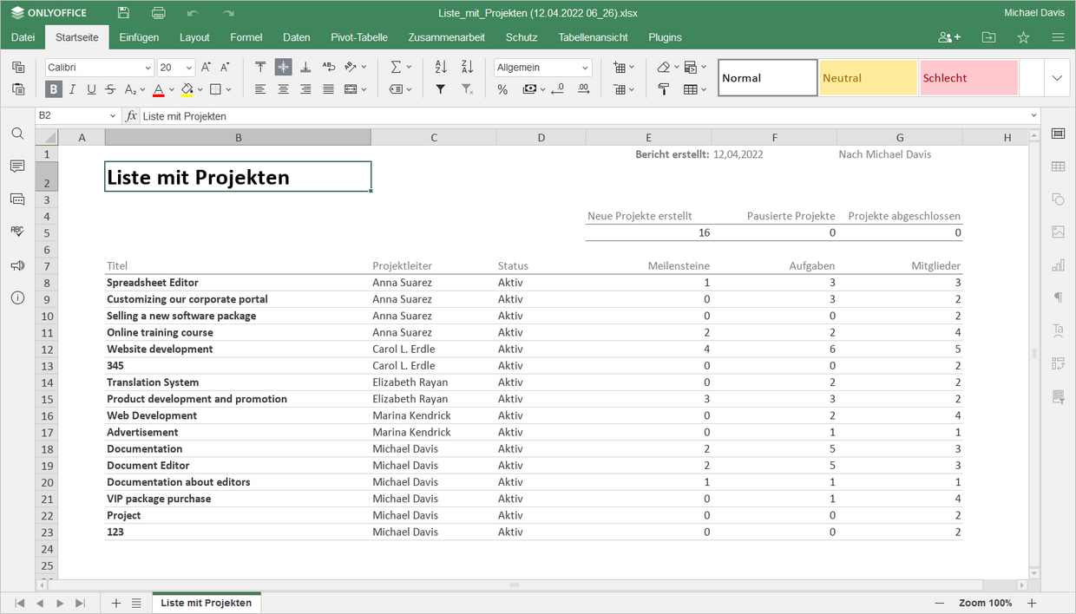Open the feedback megaphone icon
Viewport: 1076px width, 614px height.
coord(17,265)
